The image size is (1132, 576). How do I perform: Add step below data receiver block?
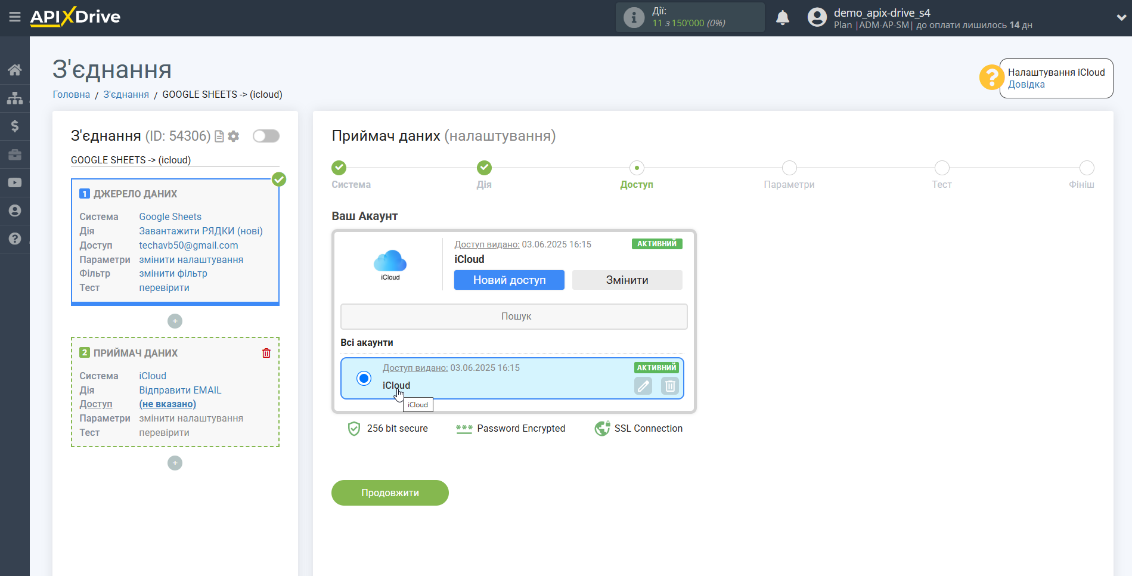175,463
